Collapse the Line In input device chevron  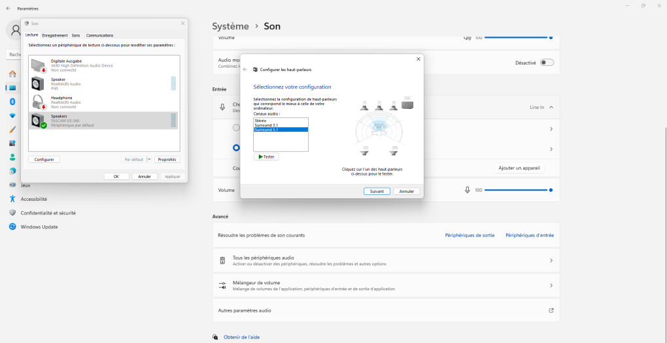click(551, 107)
